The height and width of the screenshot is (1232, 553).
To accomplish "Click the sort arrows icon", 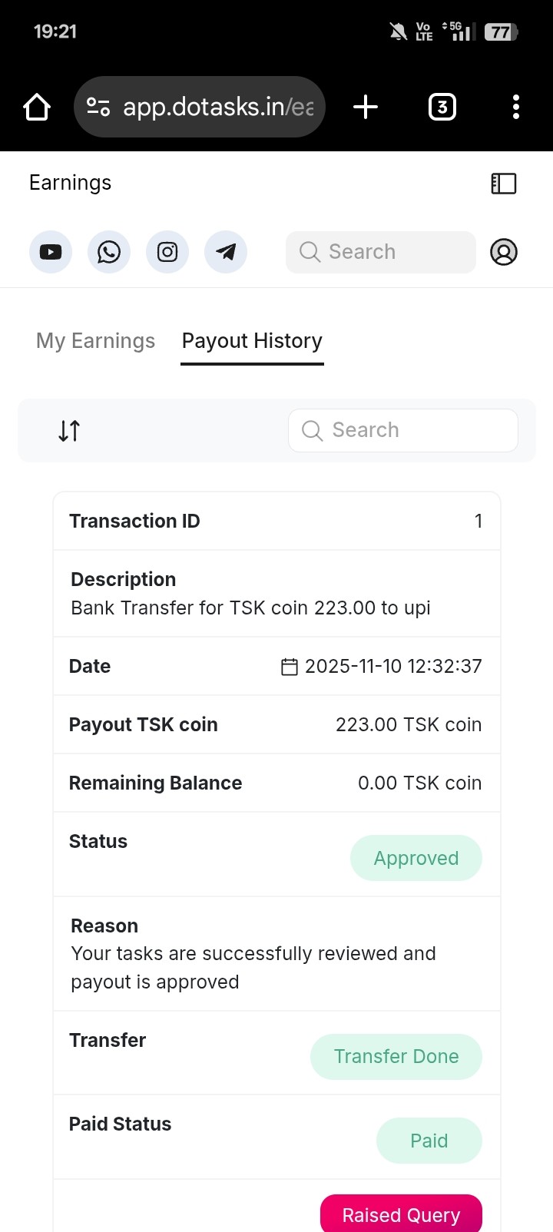I will (x=69, y=431).
